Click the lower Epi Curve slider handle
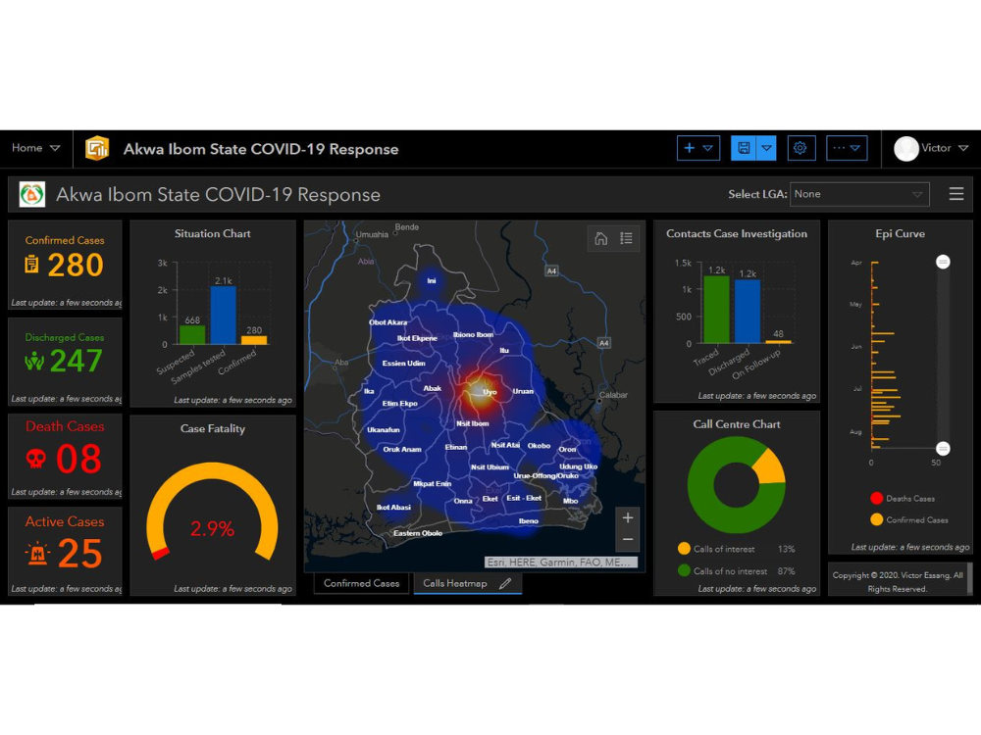The height and width of the screenshot is (735, 981). tap(943, 448)
